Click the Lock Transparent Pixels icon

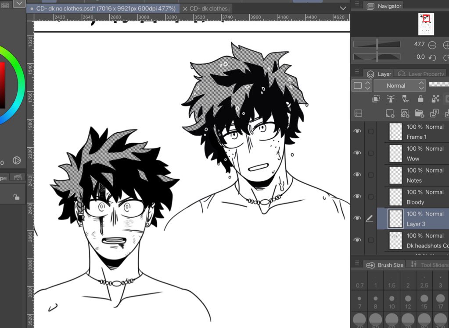[435, 99]
